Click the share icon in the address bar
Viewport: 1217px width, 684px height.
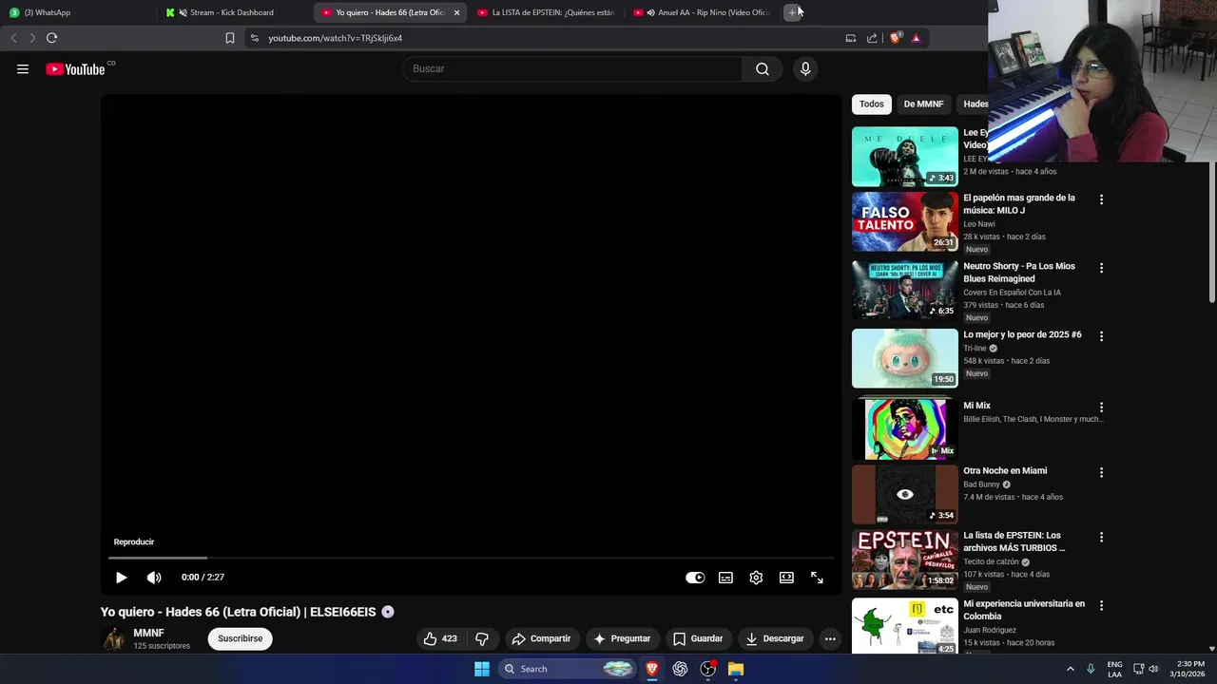point(872,38)
